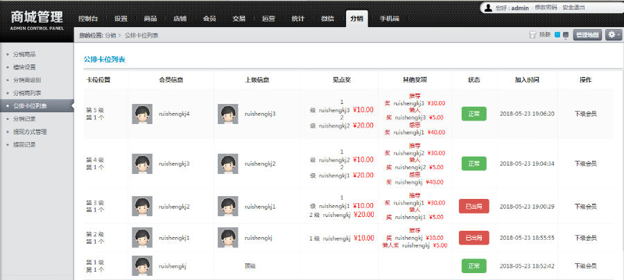The image size is (624, 280).
Task: Select the blue skin color swatch
Action: [557, 35]
